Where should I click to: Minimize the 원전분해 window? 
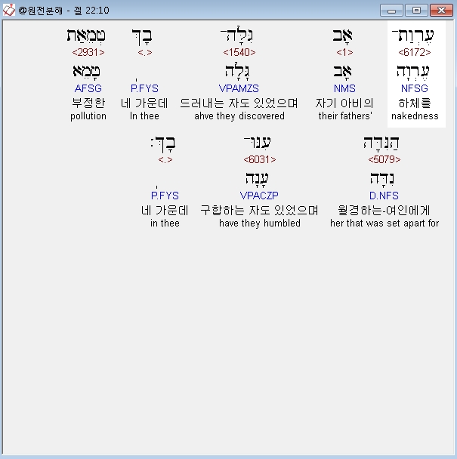click(391, 11)
